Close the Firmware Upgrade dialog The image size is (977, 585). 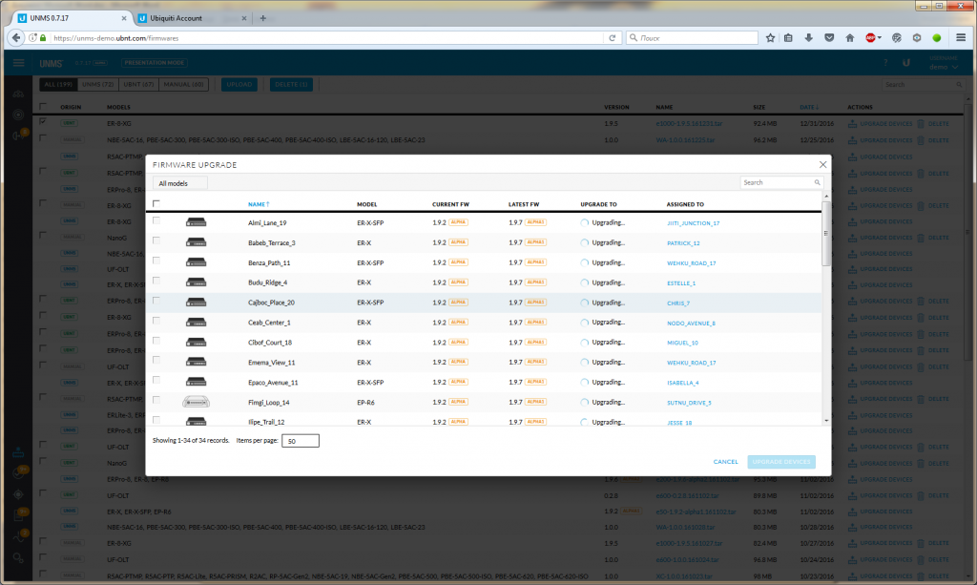pos(821,164)
